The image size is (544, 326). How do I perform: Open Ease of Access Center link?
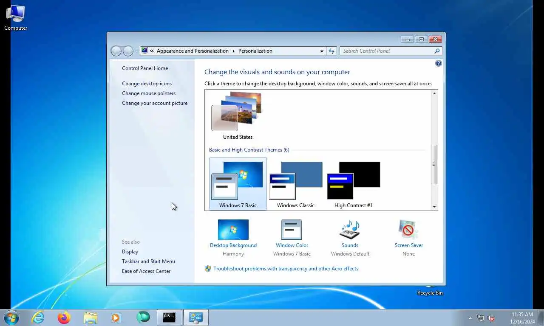[x=146, y=271]
